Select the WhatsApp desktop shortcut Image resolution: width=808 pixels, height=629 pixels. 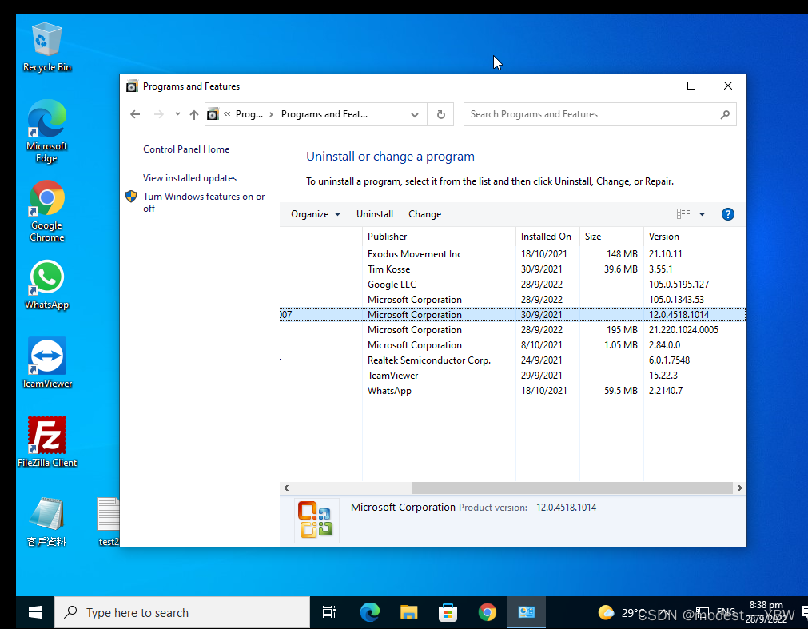coord(47,285)
